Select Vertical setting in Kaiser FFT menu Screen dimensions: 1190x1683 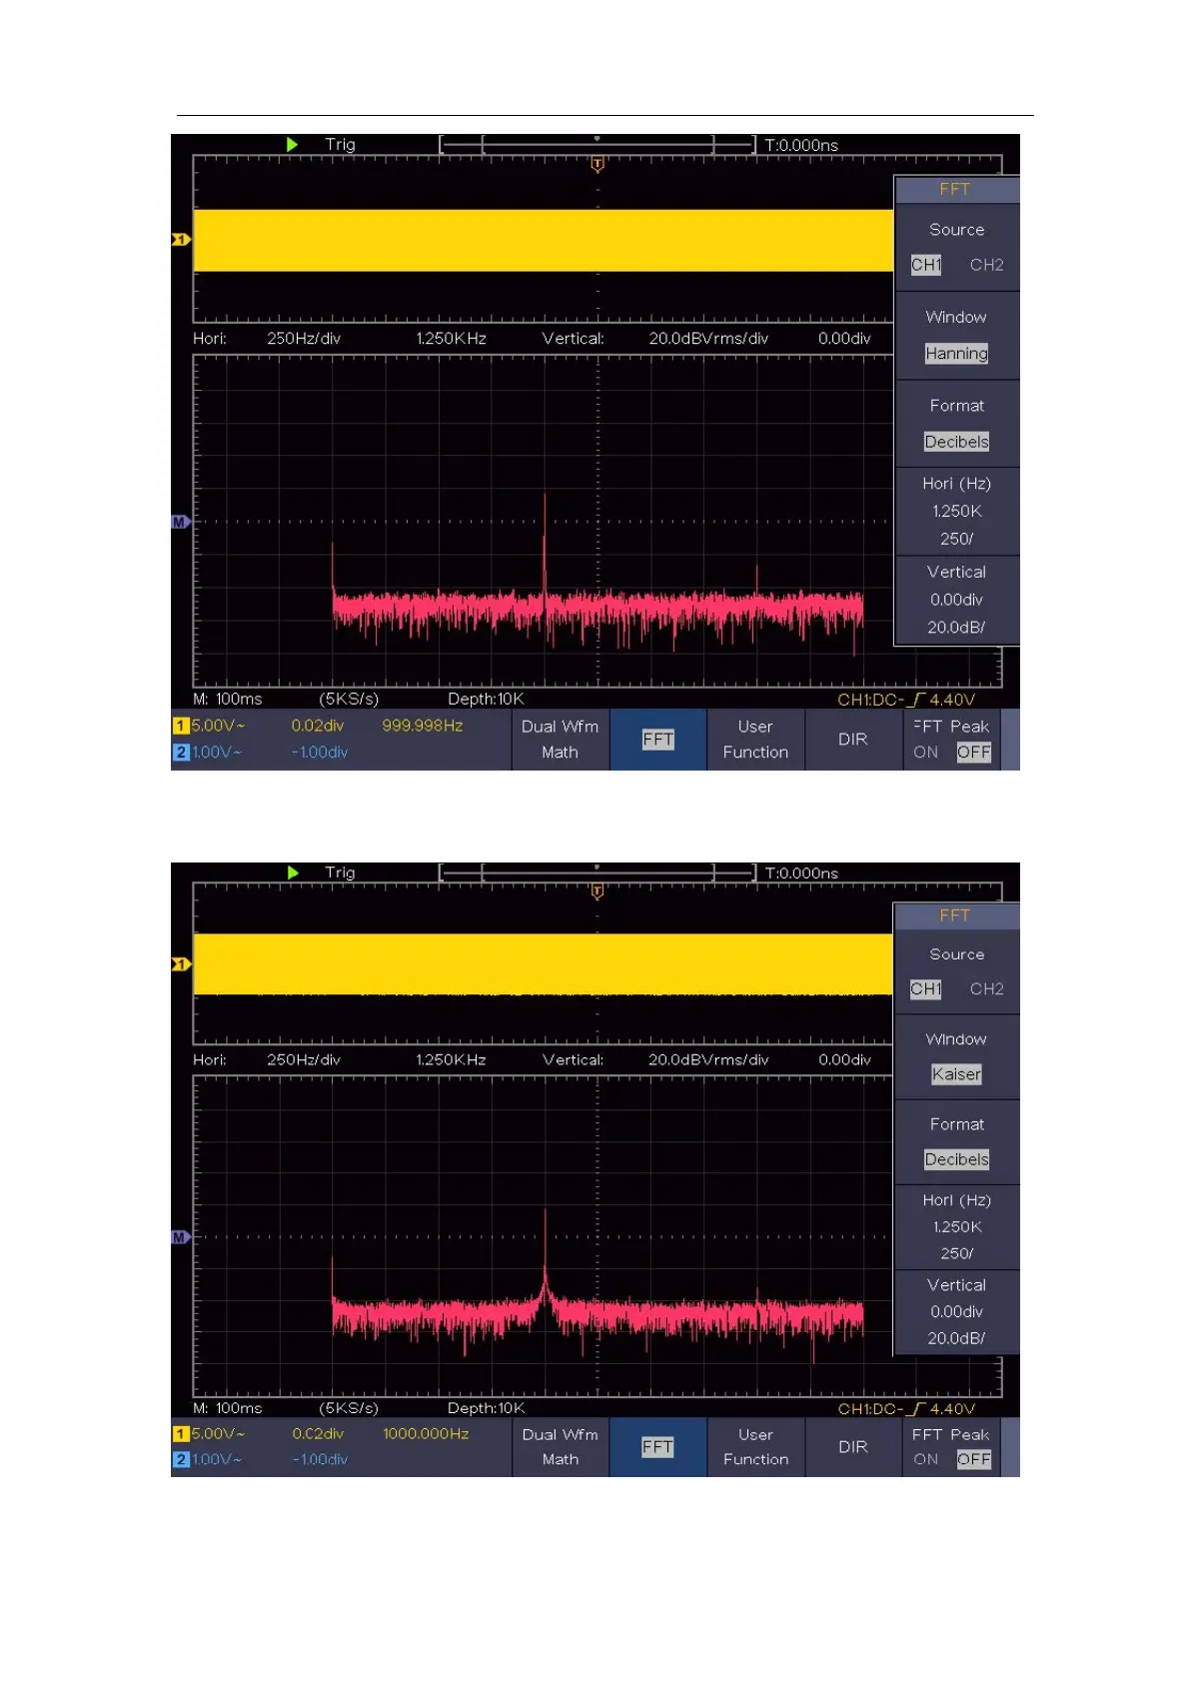pyautogui.click(x=956, y=1311)
